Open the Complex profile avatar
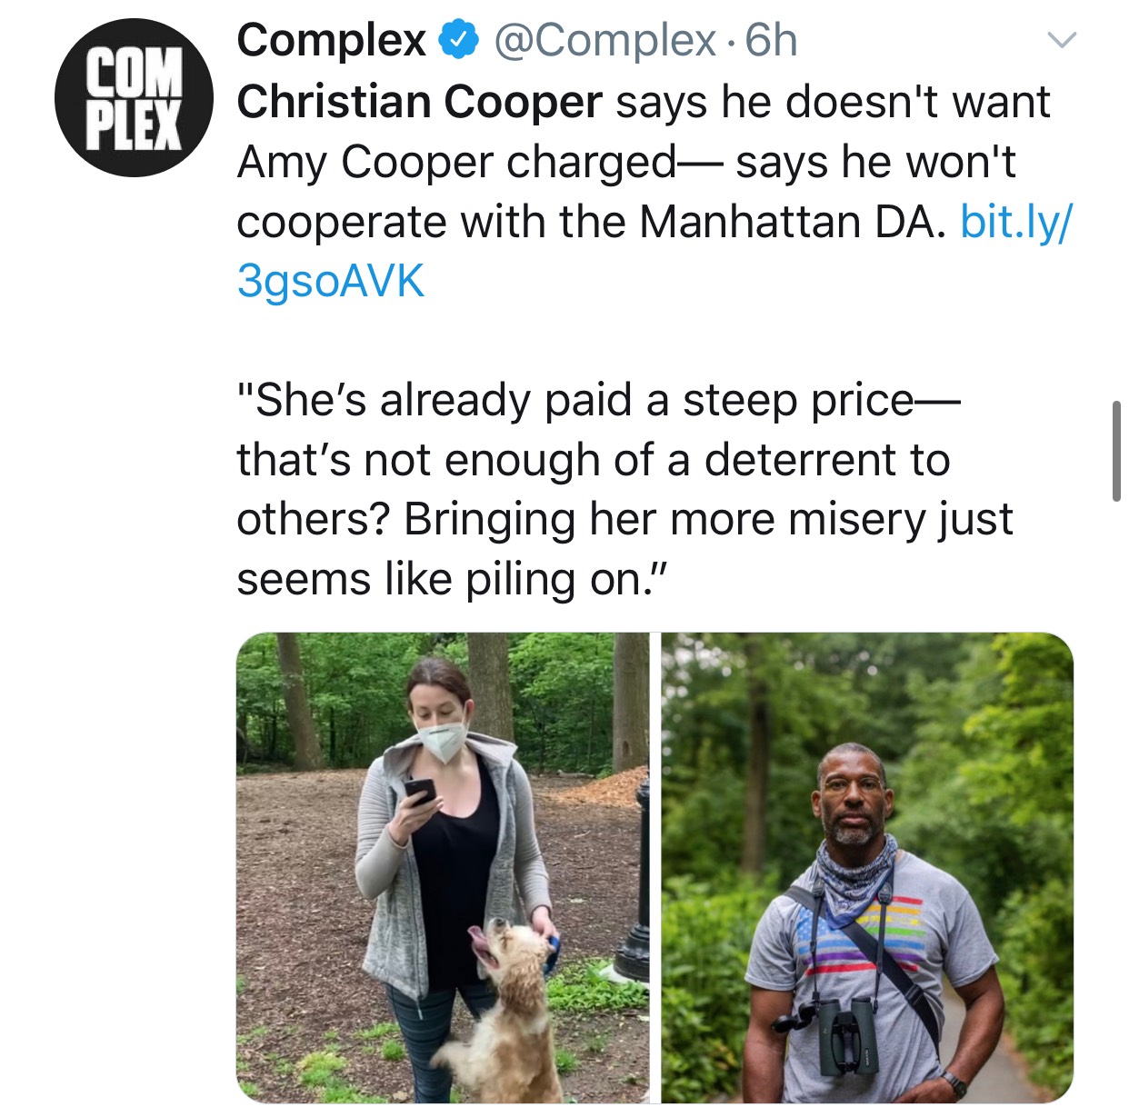The height and width of the screenshot is (1107, 1129). pyautogui.click(x=134, y=98)
